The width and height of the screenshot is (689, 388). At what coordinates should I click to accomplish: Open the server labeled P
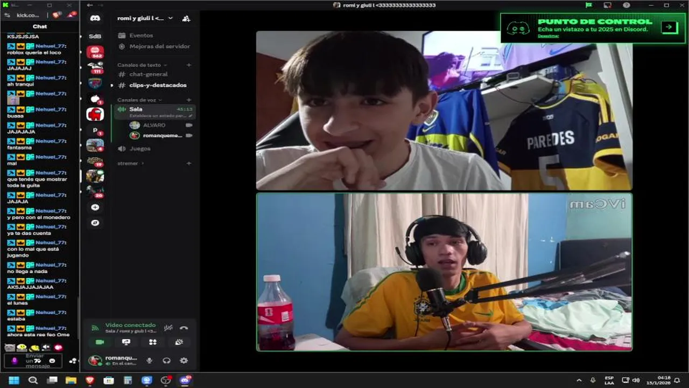(x=95, y=130)
